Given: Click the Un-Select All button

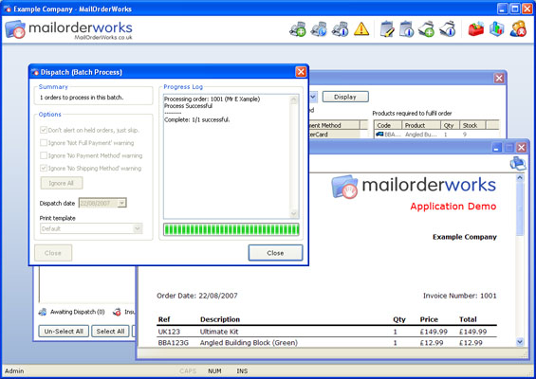Looking at the screenshot, I should [64, 332].
